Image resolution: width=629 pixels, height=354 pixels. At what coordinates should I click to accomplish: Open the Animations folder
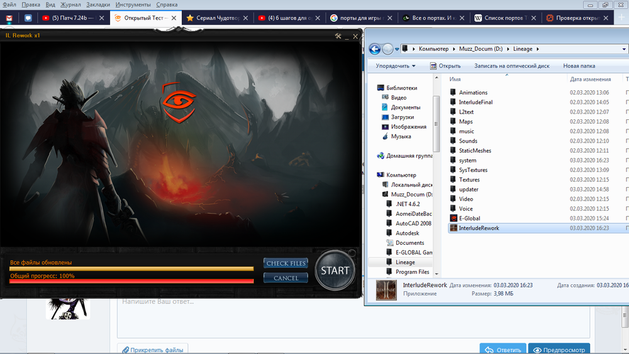[x=473, y=93]
